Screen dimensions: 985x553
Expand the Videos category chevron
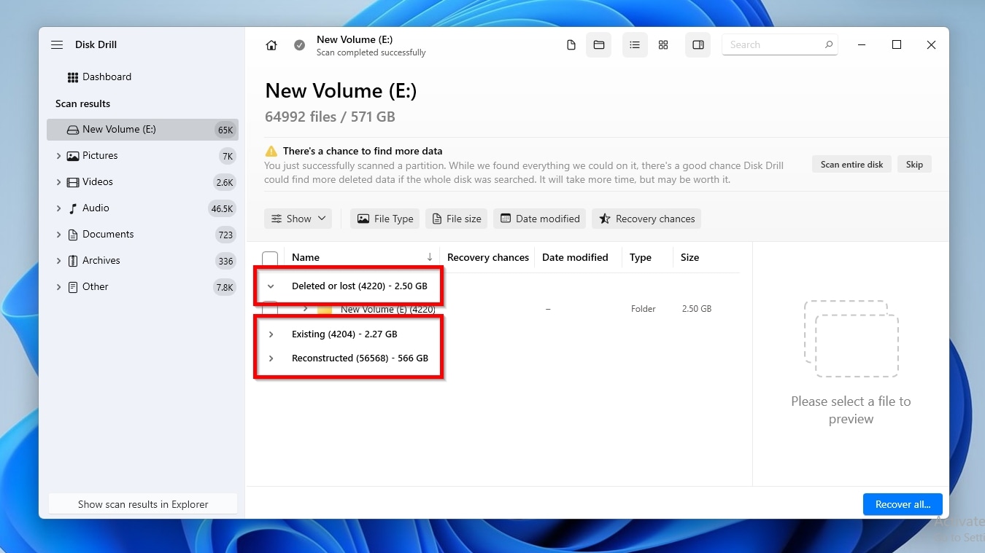point(58,182)
